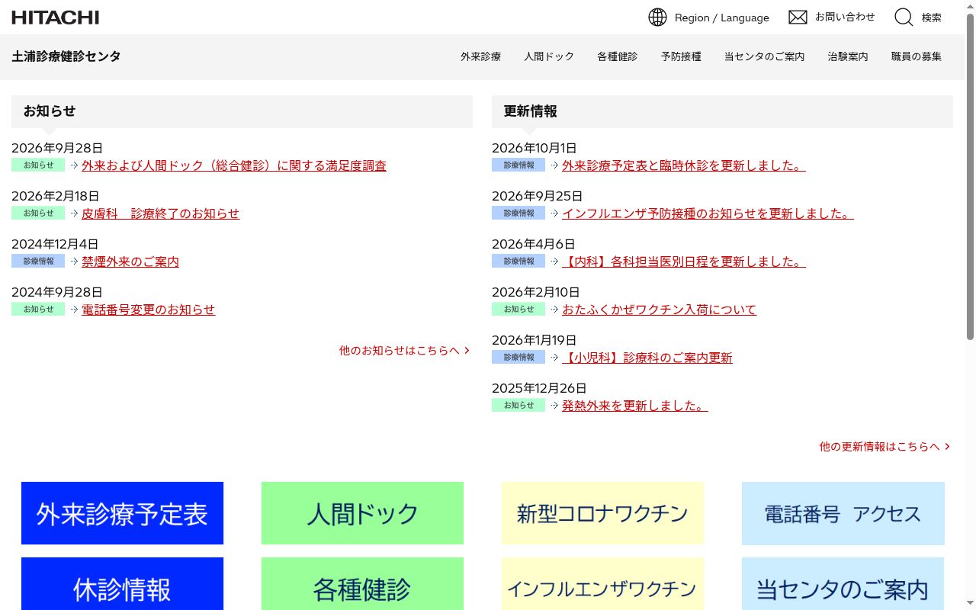Image resolution: width=976 pixels, height=610 pixels.
Task: Open the 職員の募集 menu item
Action: tap(917, 56)
